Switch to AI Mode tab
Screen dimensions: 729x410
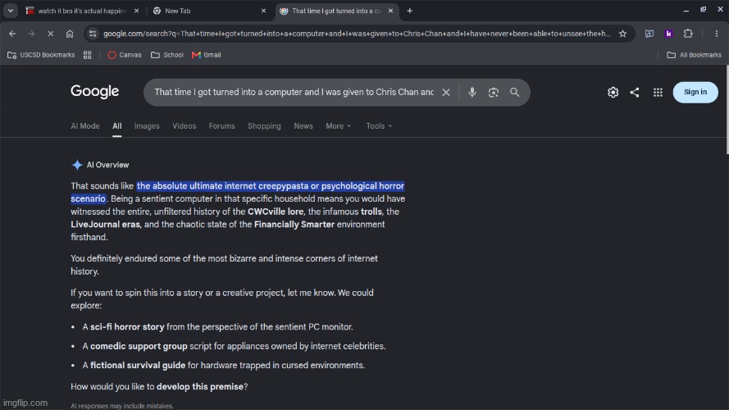point(85,126)
